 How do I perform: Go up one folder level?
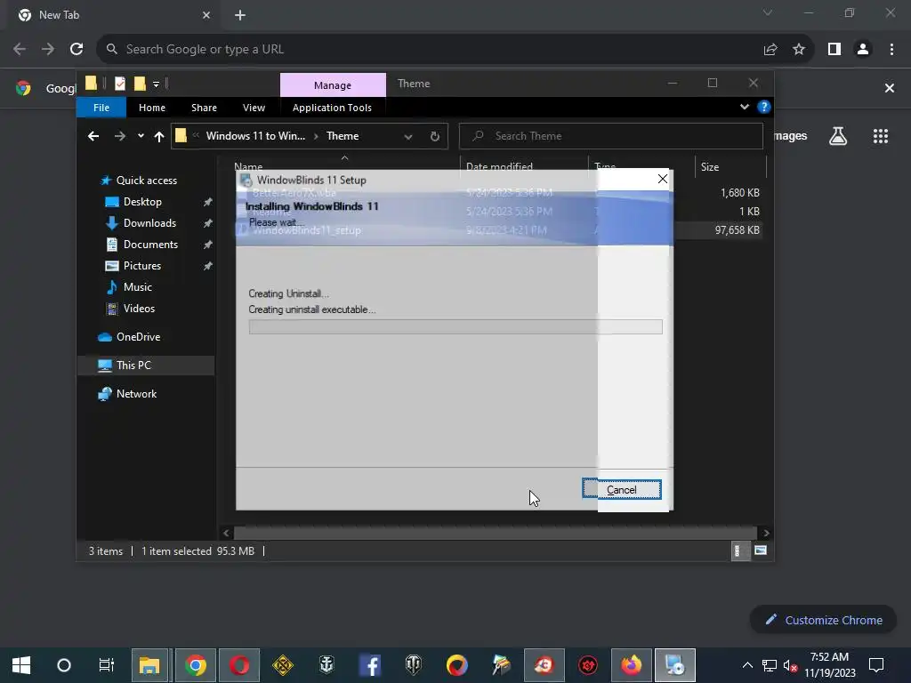tap(159, 136)
